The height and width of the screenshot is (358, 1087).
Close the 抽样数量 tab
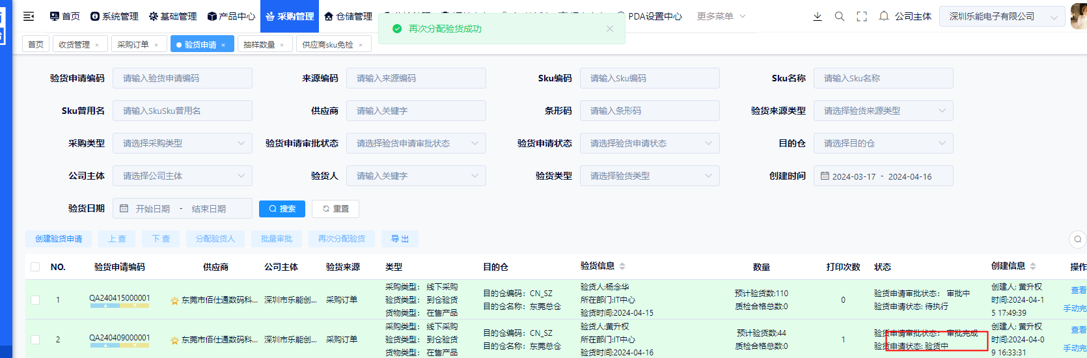(282, 45)
